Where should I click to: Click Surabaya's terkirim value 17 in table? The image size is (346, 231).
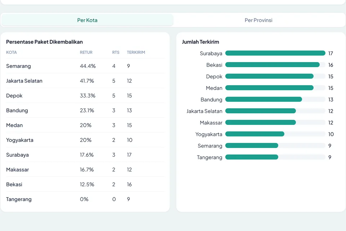pyautogui.click(x=129, y=155)
